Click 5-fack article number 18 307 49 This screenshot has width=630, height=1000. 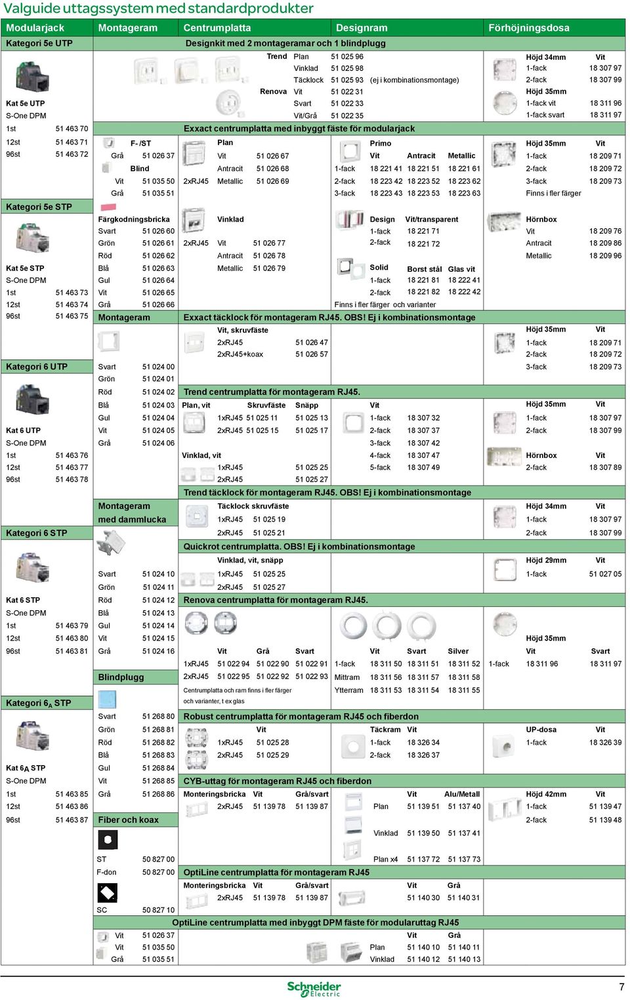[423, 467]
